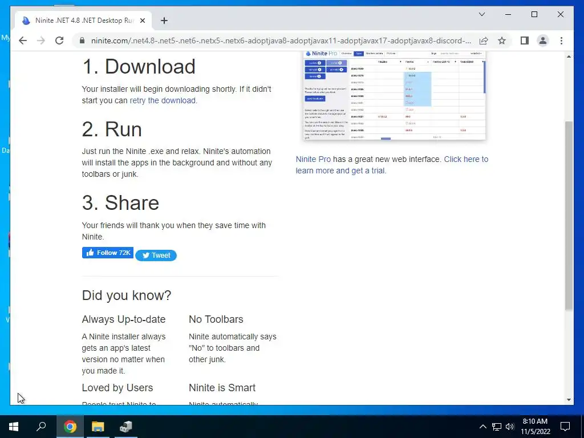
Task: Click the Chrome icon in the taskbar
Action: click(x=70, y=427)
